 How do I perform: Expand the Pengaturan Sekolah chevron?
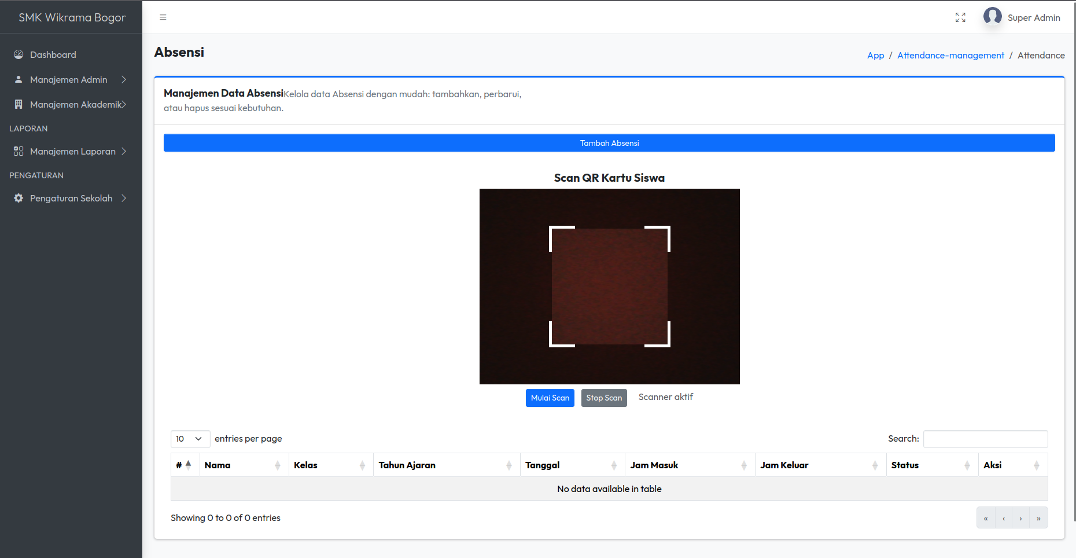click(x=124, y=198)
